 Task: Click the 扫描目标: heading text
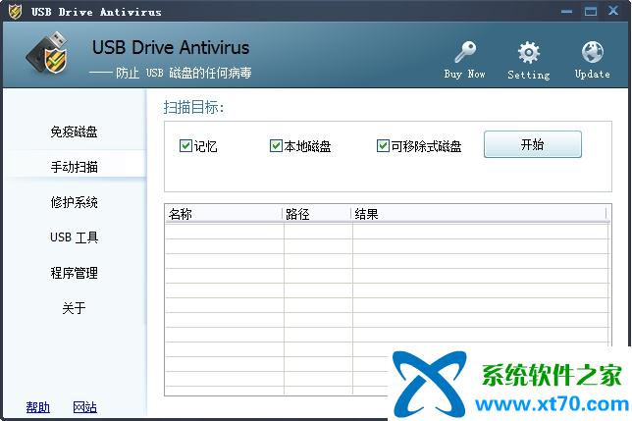tap(193, 108)
